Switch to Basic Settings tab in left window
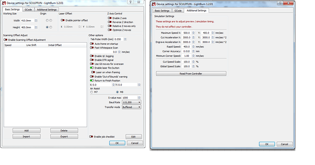This screenshot has height=165, width=315. coord(12,10)
